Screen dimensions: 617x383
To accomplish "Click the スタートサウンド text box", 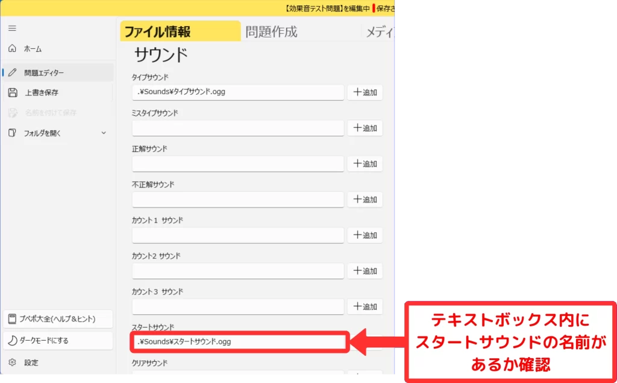I will pos(238,342).
